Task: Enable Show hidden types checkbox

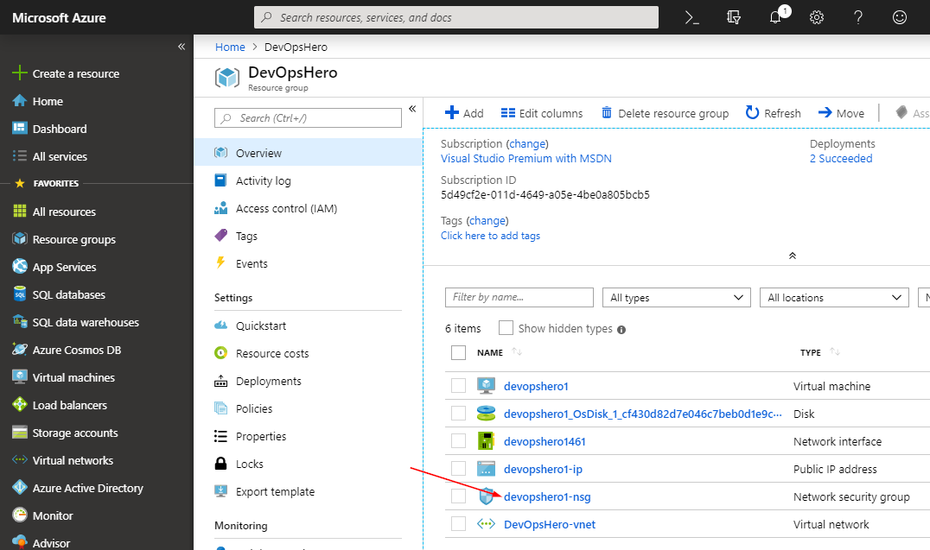Action: pos(506,328)
